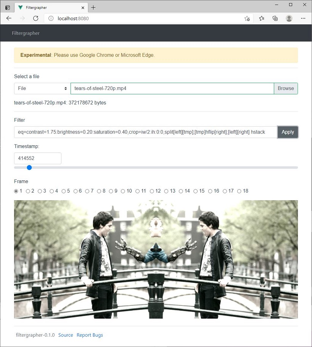Image resolution: width=312 pixels, height=347 pixels.
Task: Select frame 10 radio button
Action: (x=123, y=191)
